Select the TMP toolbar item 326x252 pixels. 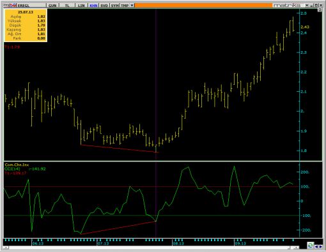point(125,6)
